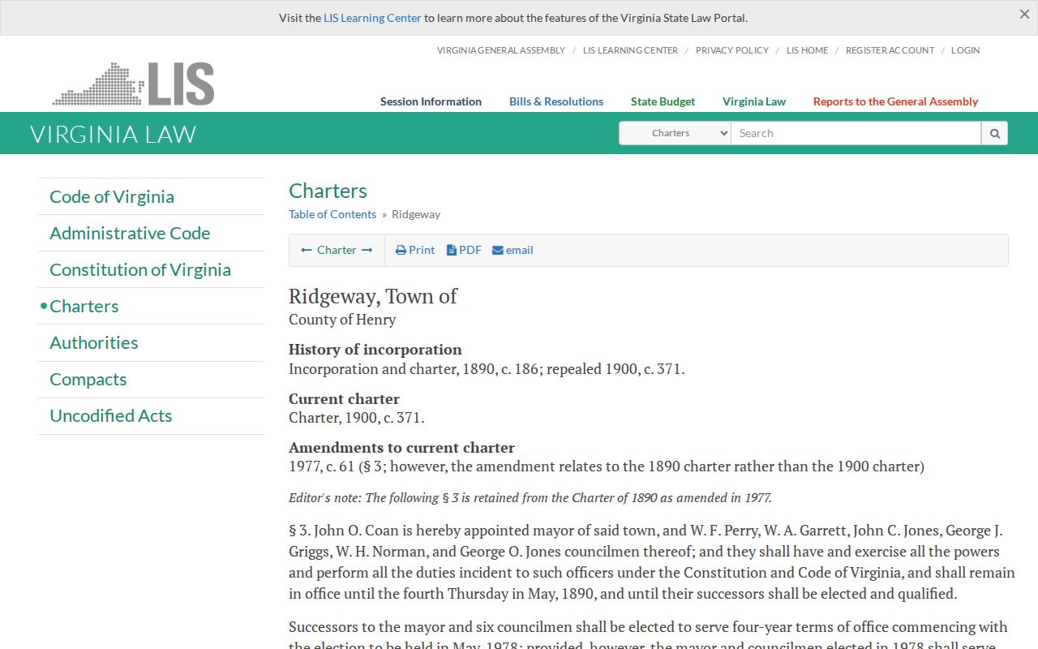
Task: Open Bills & Resolutions menu
Action: click(556, 101)
